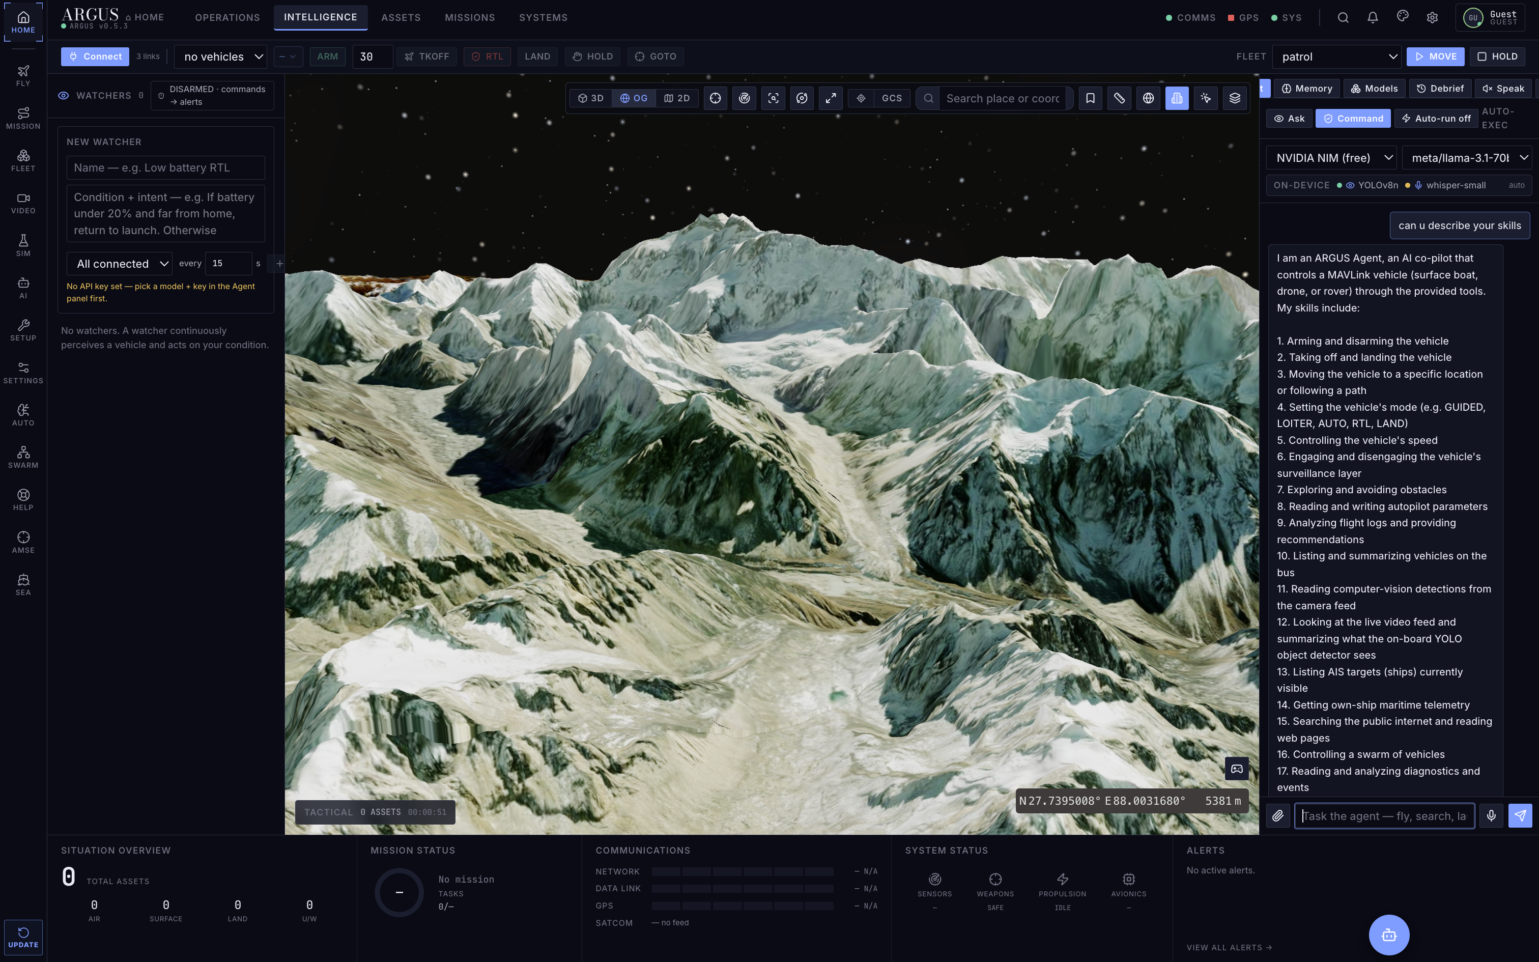1539x962 pixels.
Task: Open the AI sidebar section
Action: point(23,288)
